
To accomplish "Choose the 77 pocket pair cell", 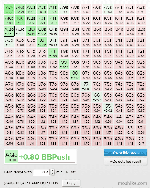I will tap(86, 86).
